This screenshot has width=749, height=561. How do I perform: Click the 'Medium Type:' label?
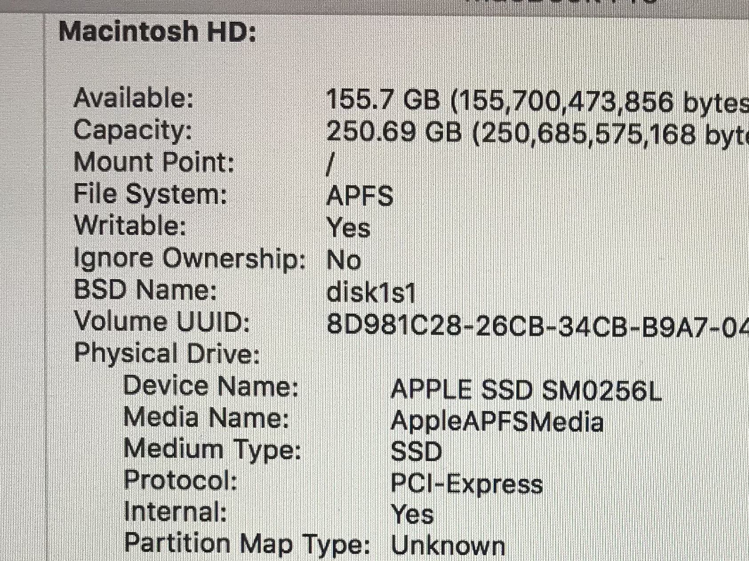[213, 449]
